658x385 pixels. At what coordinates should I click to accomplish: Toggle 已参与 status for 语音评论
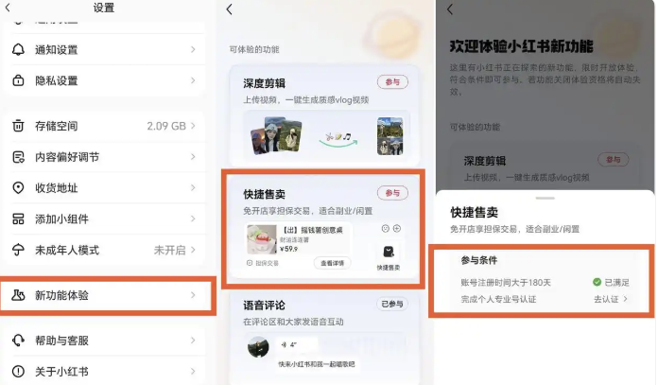tap(392, 304)
